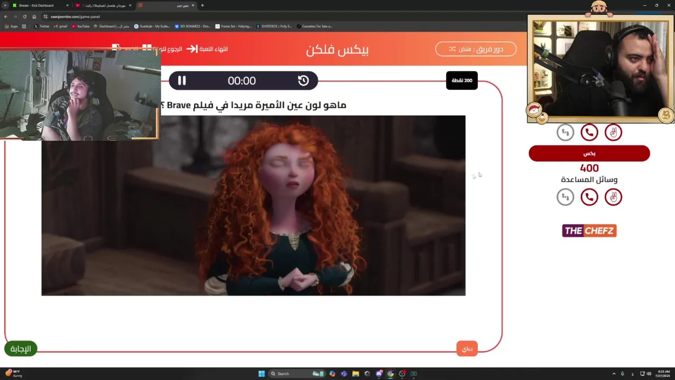
Task: Use the top team's greyed swap lifeline
Action: click(565, 132)
